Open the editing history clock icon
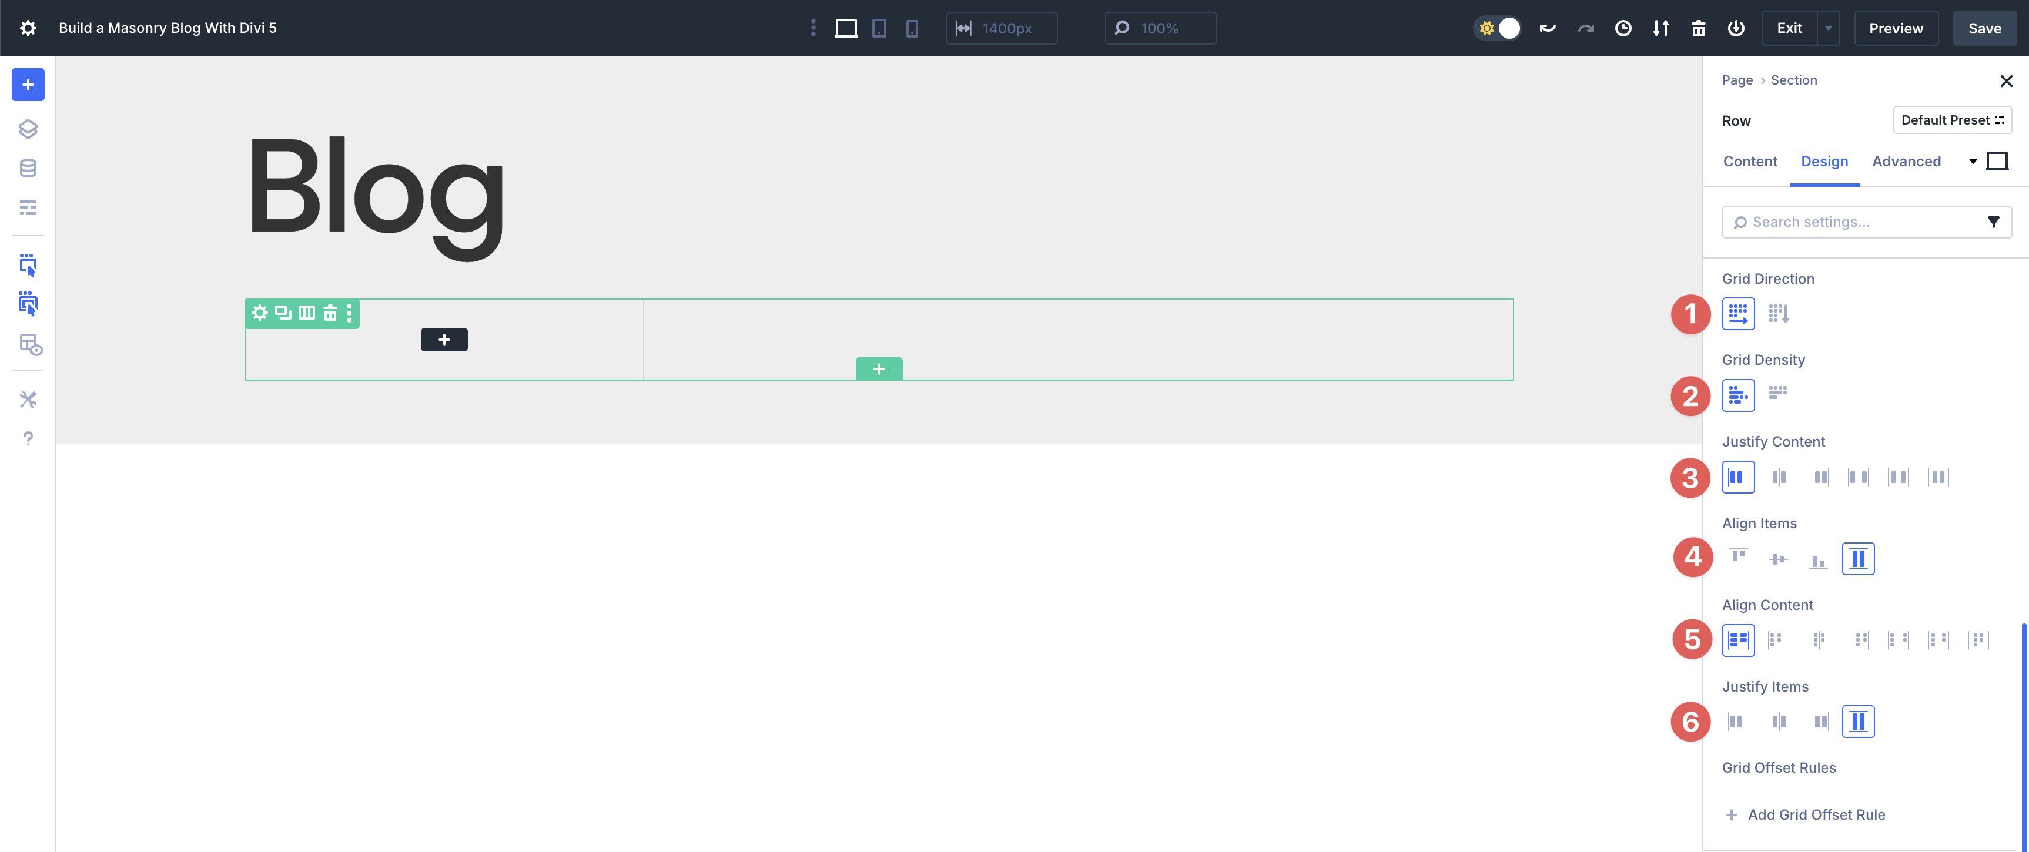Image resolution: width=2029 pixels, height=852 pixels. tap(1623, 28)
